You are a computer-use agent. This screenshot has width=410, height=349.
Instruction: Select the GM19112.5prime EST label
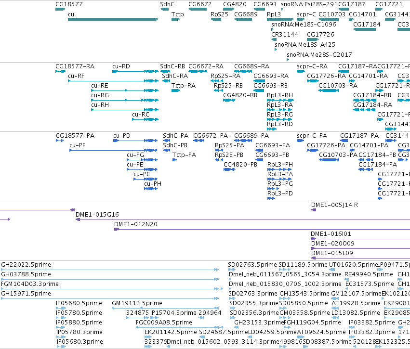click(137, 304)
